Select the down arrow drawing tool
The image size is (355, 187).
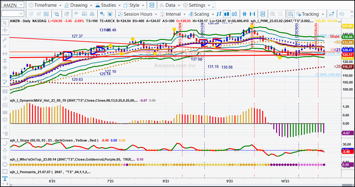tap(5, 150)
